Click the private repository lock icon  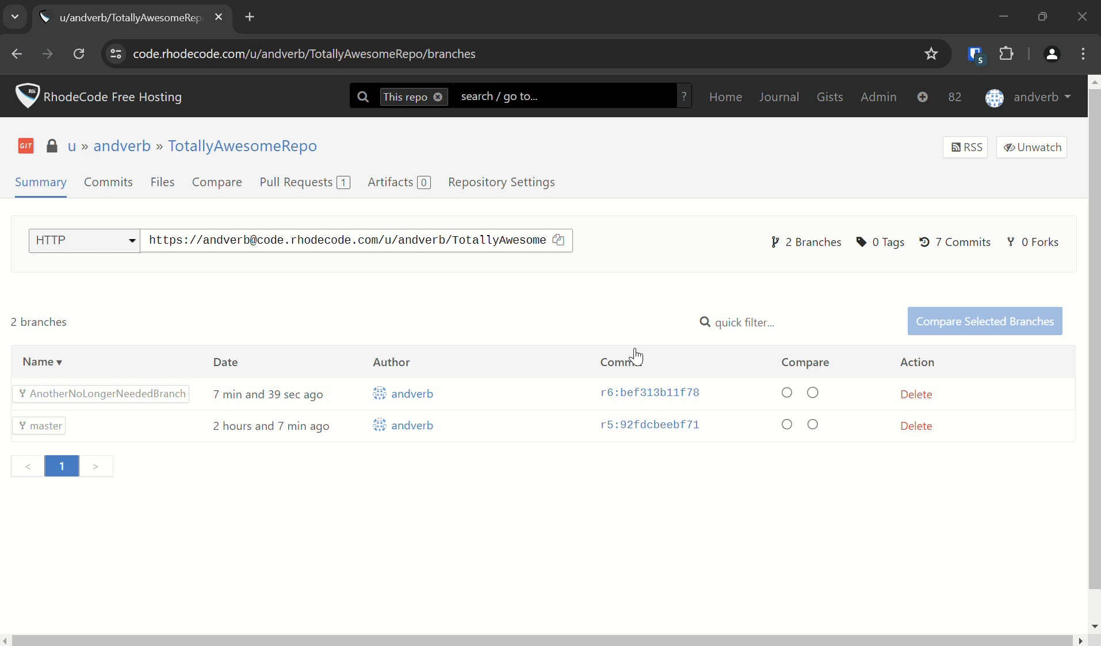tap(52, 146)
